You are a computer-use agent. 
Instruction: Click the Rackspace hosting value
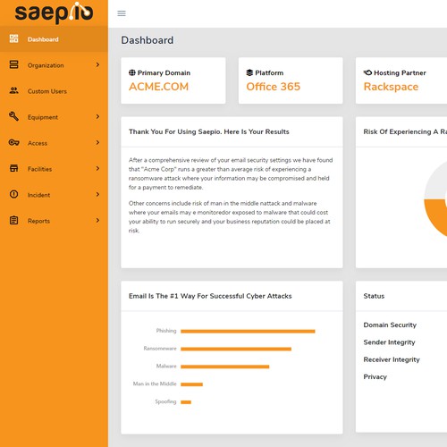[x=391, y=87]
